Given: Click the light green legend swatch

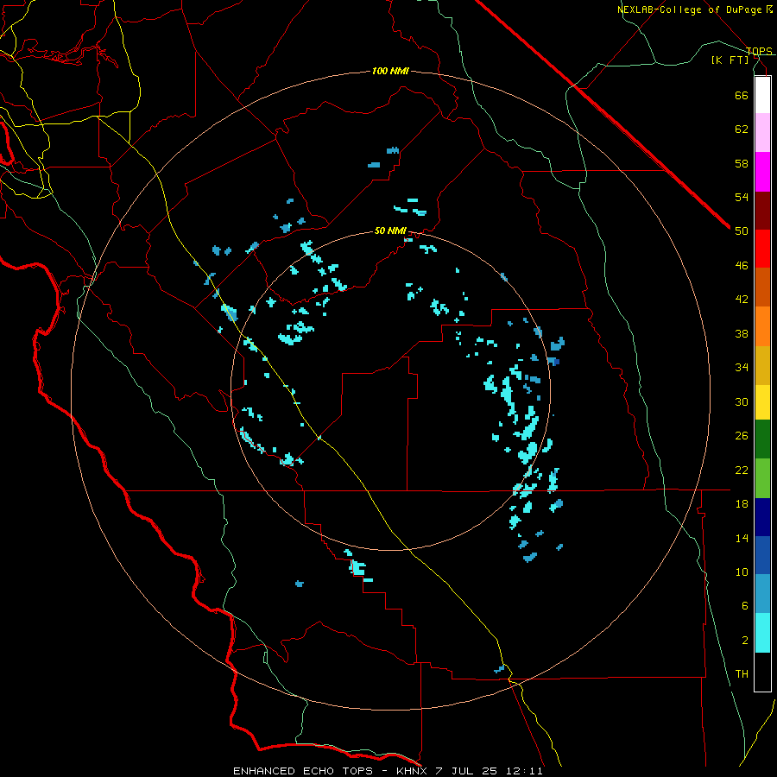Looking at the screenshot, I should coord(762,478).
